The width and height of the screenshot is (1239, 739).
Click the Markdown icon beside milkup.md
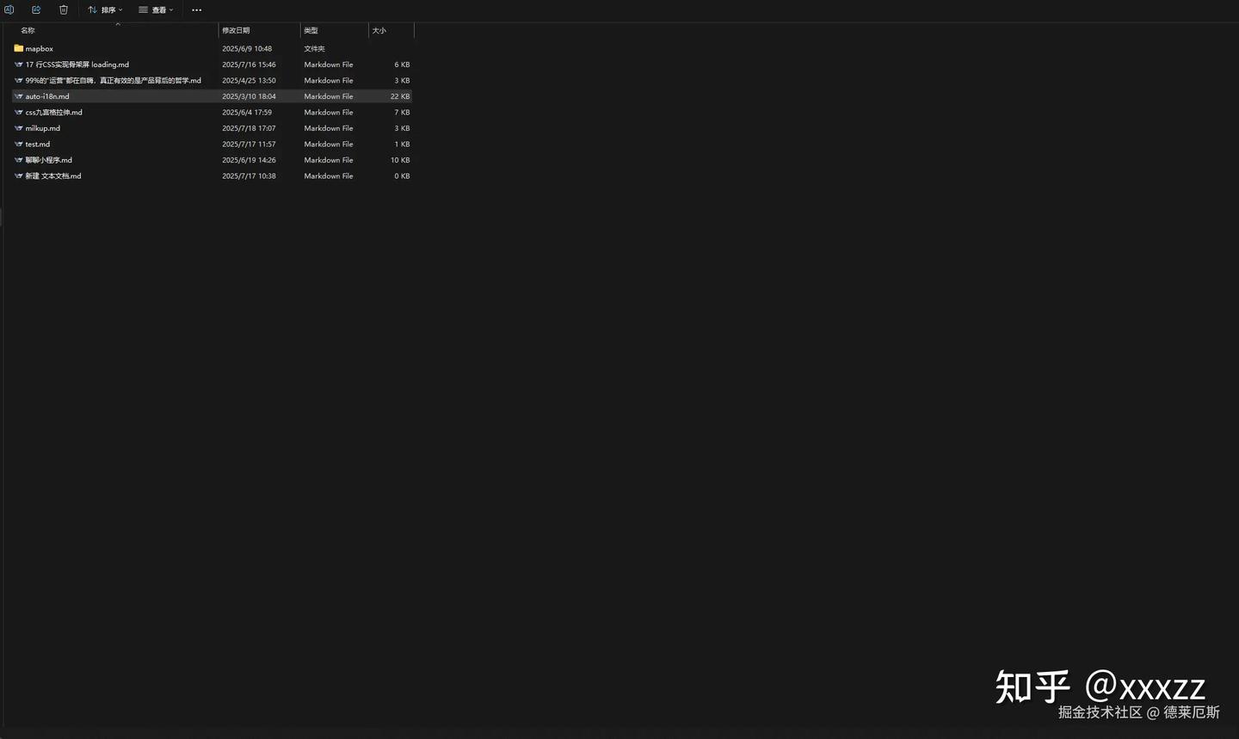pos(18,128)
